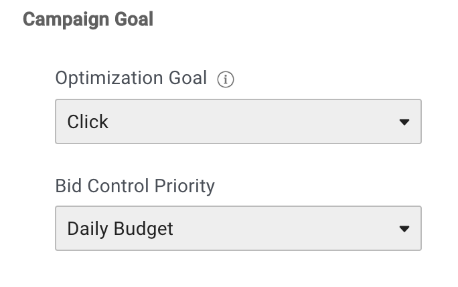Click the info icon beside Optimization Goal

[226, 80]
